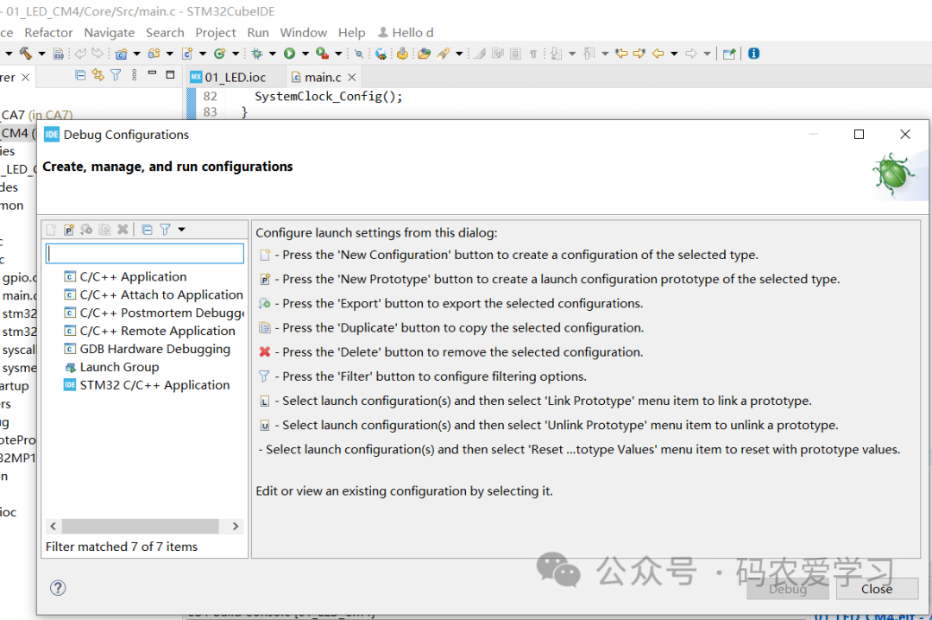Click the Open Element folder toolbar icon
The image size is (932, 620).
[424, 54]
